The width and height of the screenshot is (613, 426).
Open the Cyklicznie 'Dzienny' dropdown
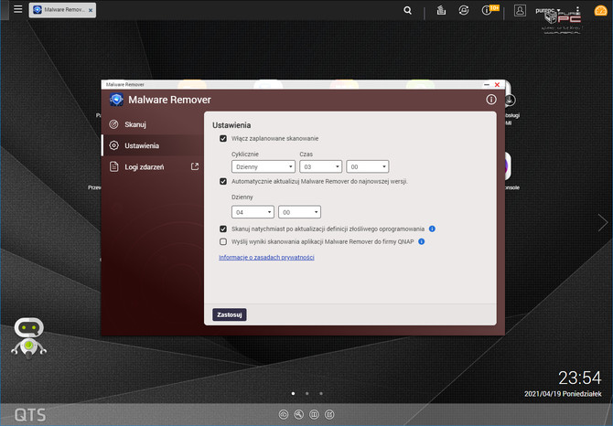point(263,166)
